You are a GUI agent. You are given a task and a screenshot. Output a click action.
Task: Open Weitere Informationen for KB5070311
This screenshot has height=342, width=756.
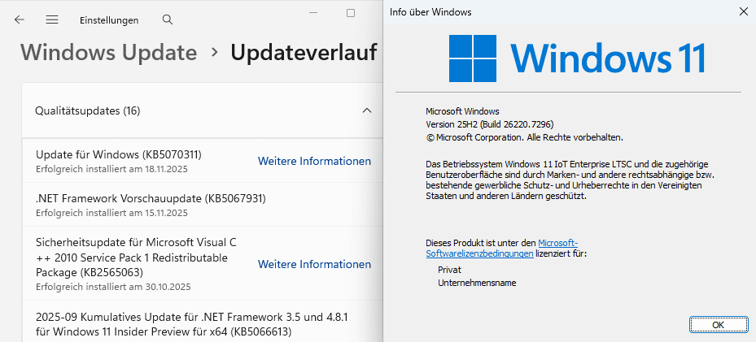[x=314, y=161]
